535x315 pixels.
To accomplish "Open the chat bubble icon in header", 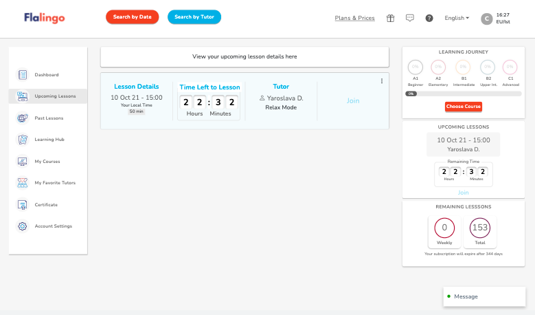I will [410, 18].
